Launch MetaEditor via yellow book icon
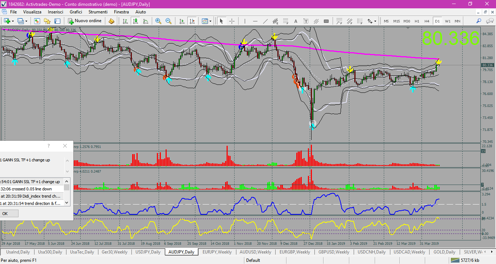This screenshot has width=496, height=264. 111,21
